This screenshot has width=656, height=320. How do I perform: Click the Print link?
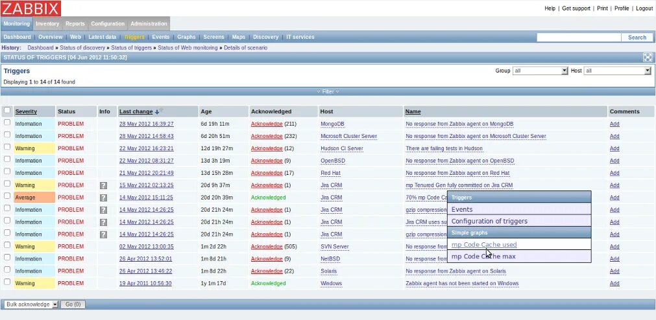point(602,8)
